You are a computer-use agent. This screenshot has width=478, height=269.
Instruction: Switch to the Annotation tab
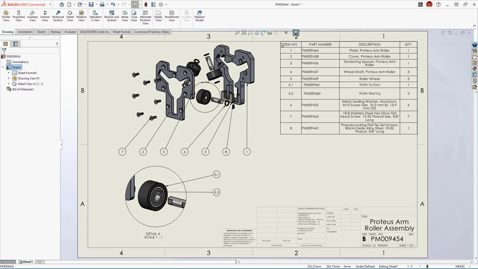pyautogui.click(x=25, y=32)
